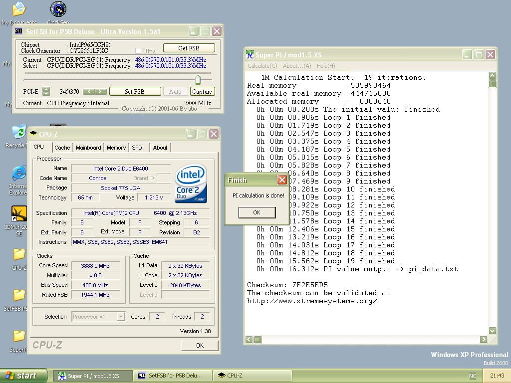This screenshot has height=383, width=511.
Task: Switch to CPU-Z taskbar button
Action: [x=252, y=376]
